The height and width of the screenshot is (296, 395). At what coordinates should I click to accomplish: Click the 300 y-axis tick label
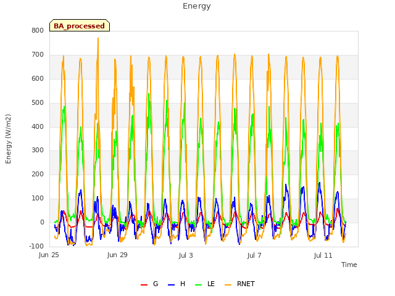(38, 150)
